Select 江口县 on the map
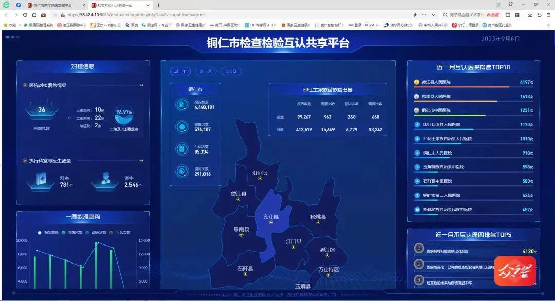 [293, 241]
